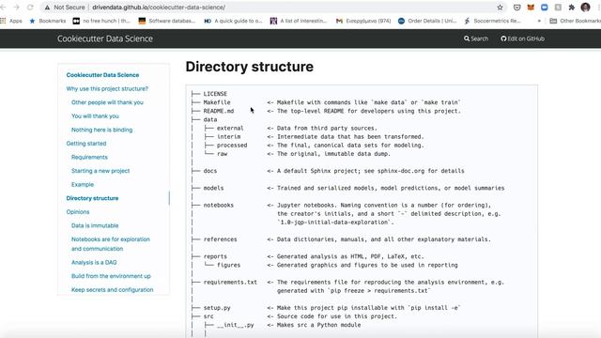Image resolution: width=601 pixels, height=338 pixels.
Task: Go to 'Why use this project structure?'
Action: pos(107,88)
